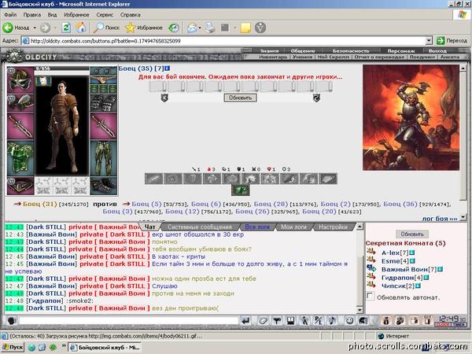Image resolution: width=472 pixels, height=354 pixels.
Task: Click the music note sound icon
Action: pyautogui.click(x=332, y=321)
